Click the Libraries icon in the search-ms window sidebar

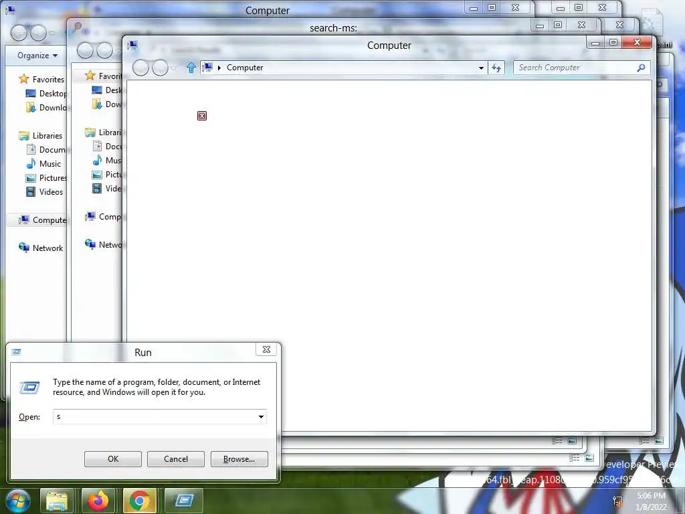point(90,132)
